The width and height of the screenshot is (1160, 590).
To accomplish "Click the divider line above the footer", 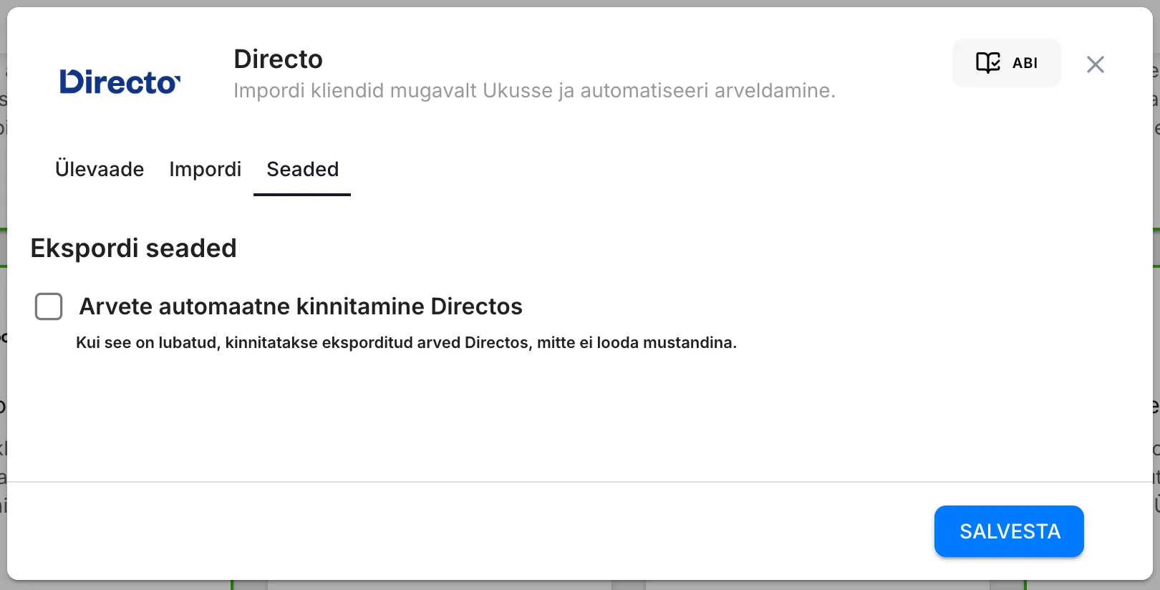I will point(573,482).
